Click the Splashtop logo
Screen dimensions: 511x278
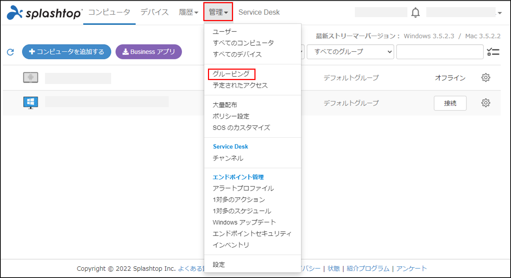click(x=45, y=13)
